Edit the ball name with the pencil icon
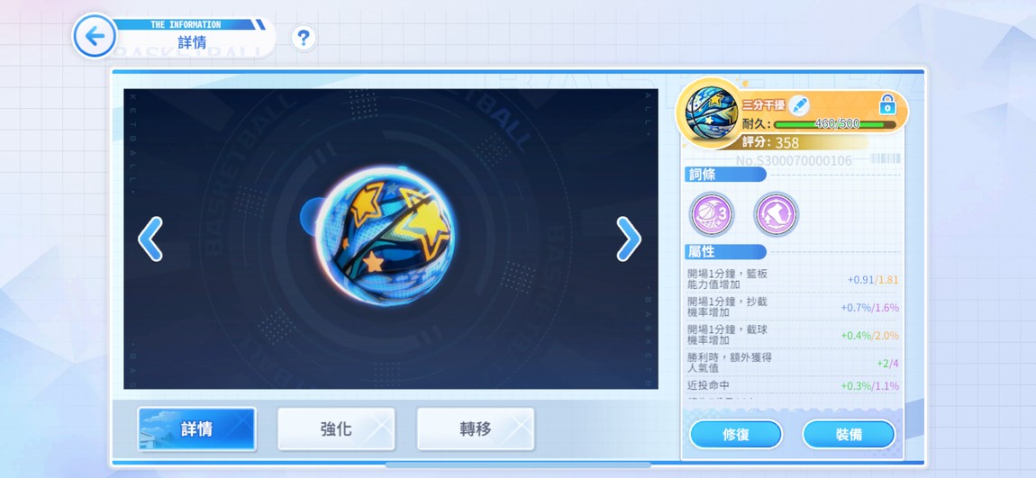The height and width of the screenshot is (478, 1036). click(799, 105)
